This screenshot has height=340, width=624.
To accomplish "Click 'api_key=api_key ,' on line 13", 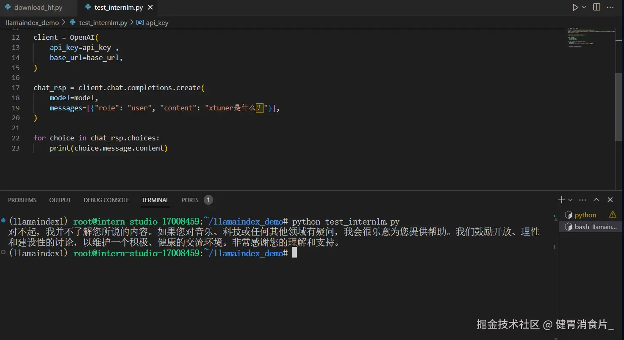I will 84,48.
